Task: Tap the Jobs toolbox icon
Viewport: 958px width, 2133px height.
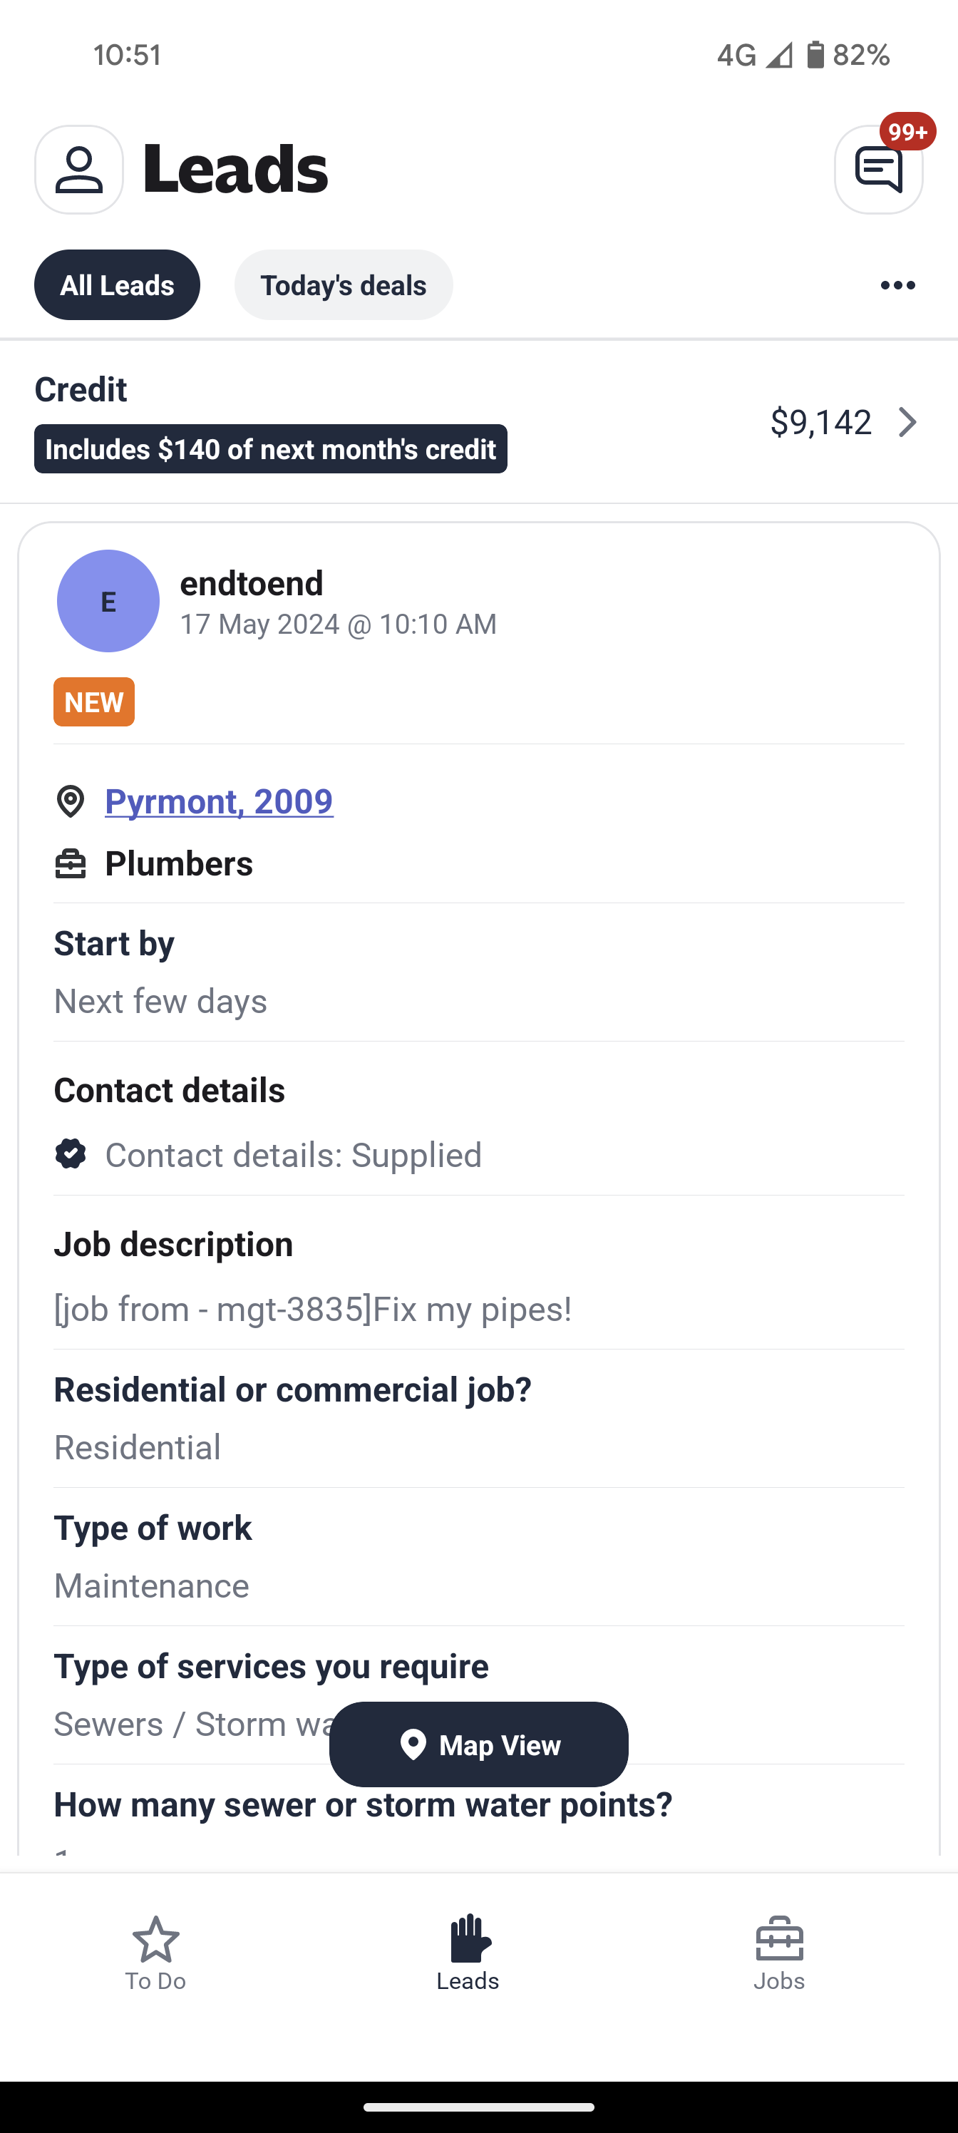Action: pos(779,1939)
